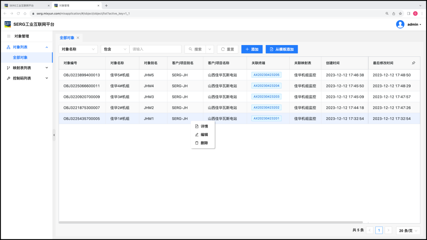Screen dimensions: 427x240
Task: Open the 20 条/页 page size dropdown
Action: tap(408, 230)
